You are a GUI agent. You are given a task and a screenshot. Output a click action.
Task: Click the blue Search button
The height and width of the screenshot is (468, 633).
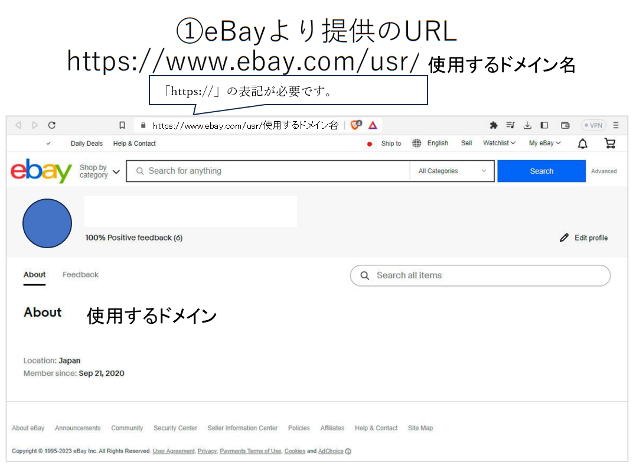coord(541,171)
